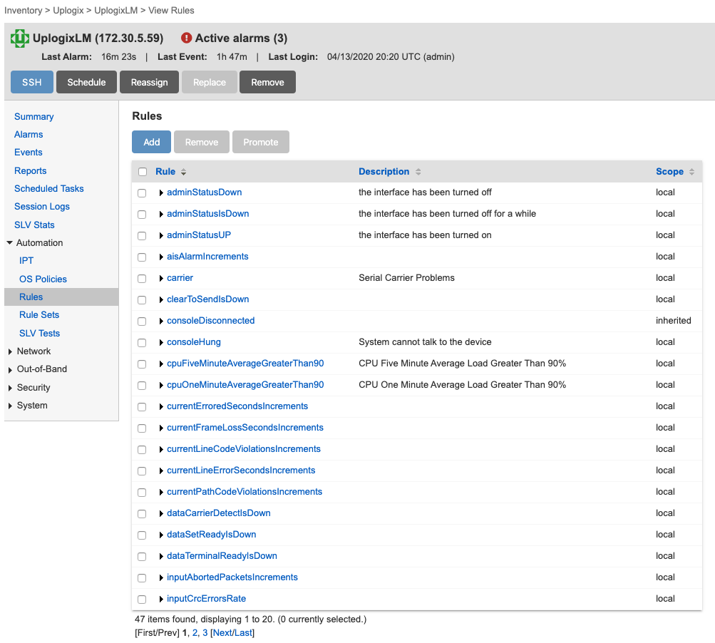The width and height of the screenshot is (715, 643).
Task: Expand the adminStatusDown rule details
Action: click(x=161, y=193)
